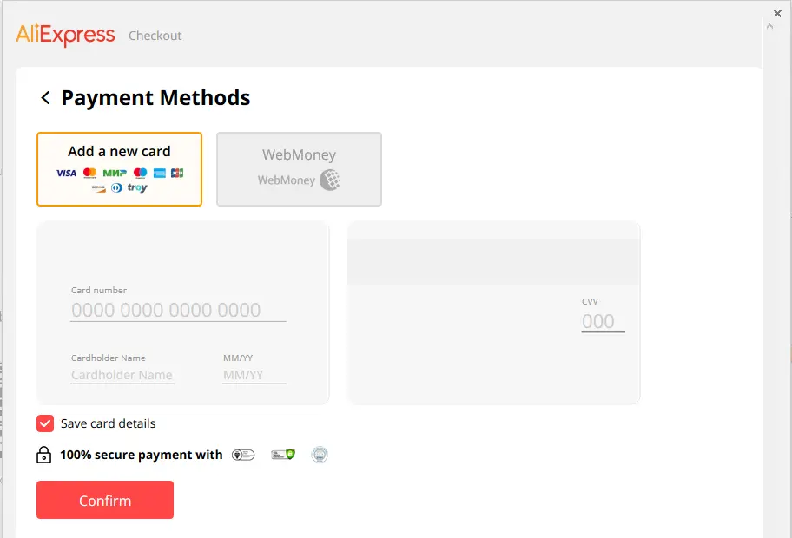
Task: Uncheck the Save card details checkbox
Action: [x=45, y=423]
